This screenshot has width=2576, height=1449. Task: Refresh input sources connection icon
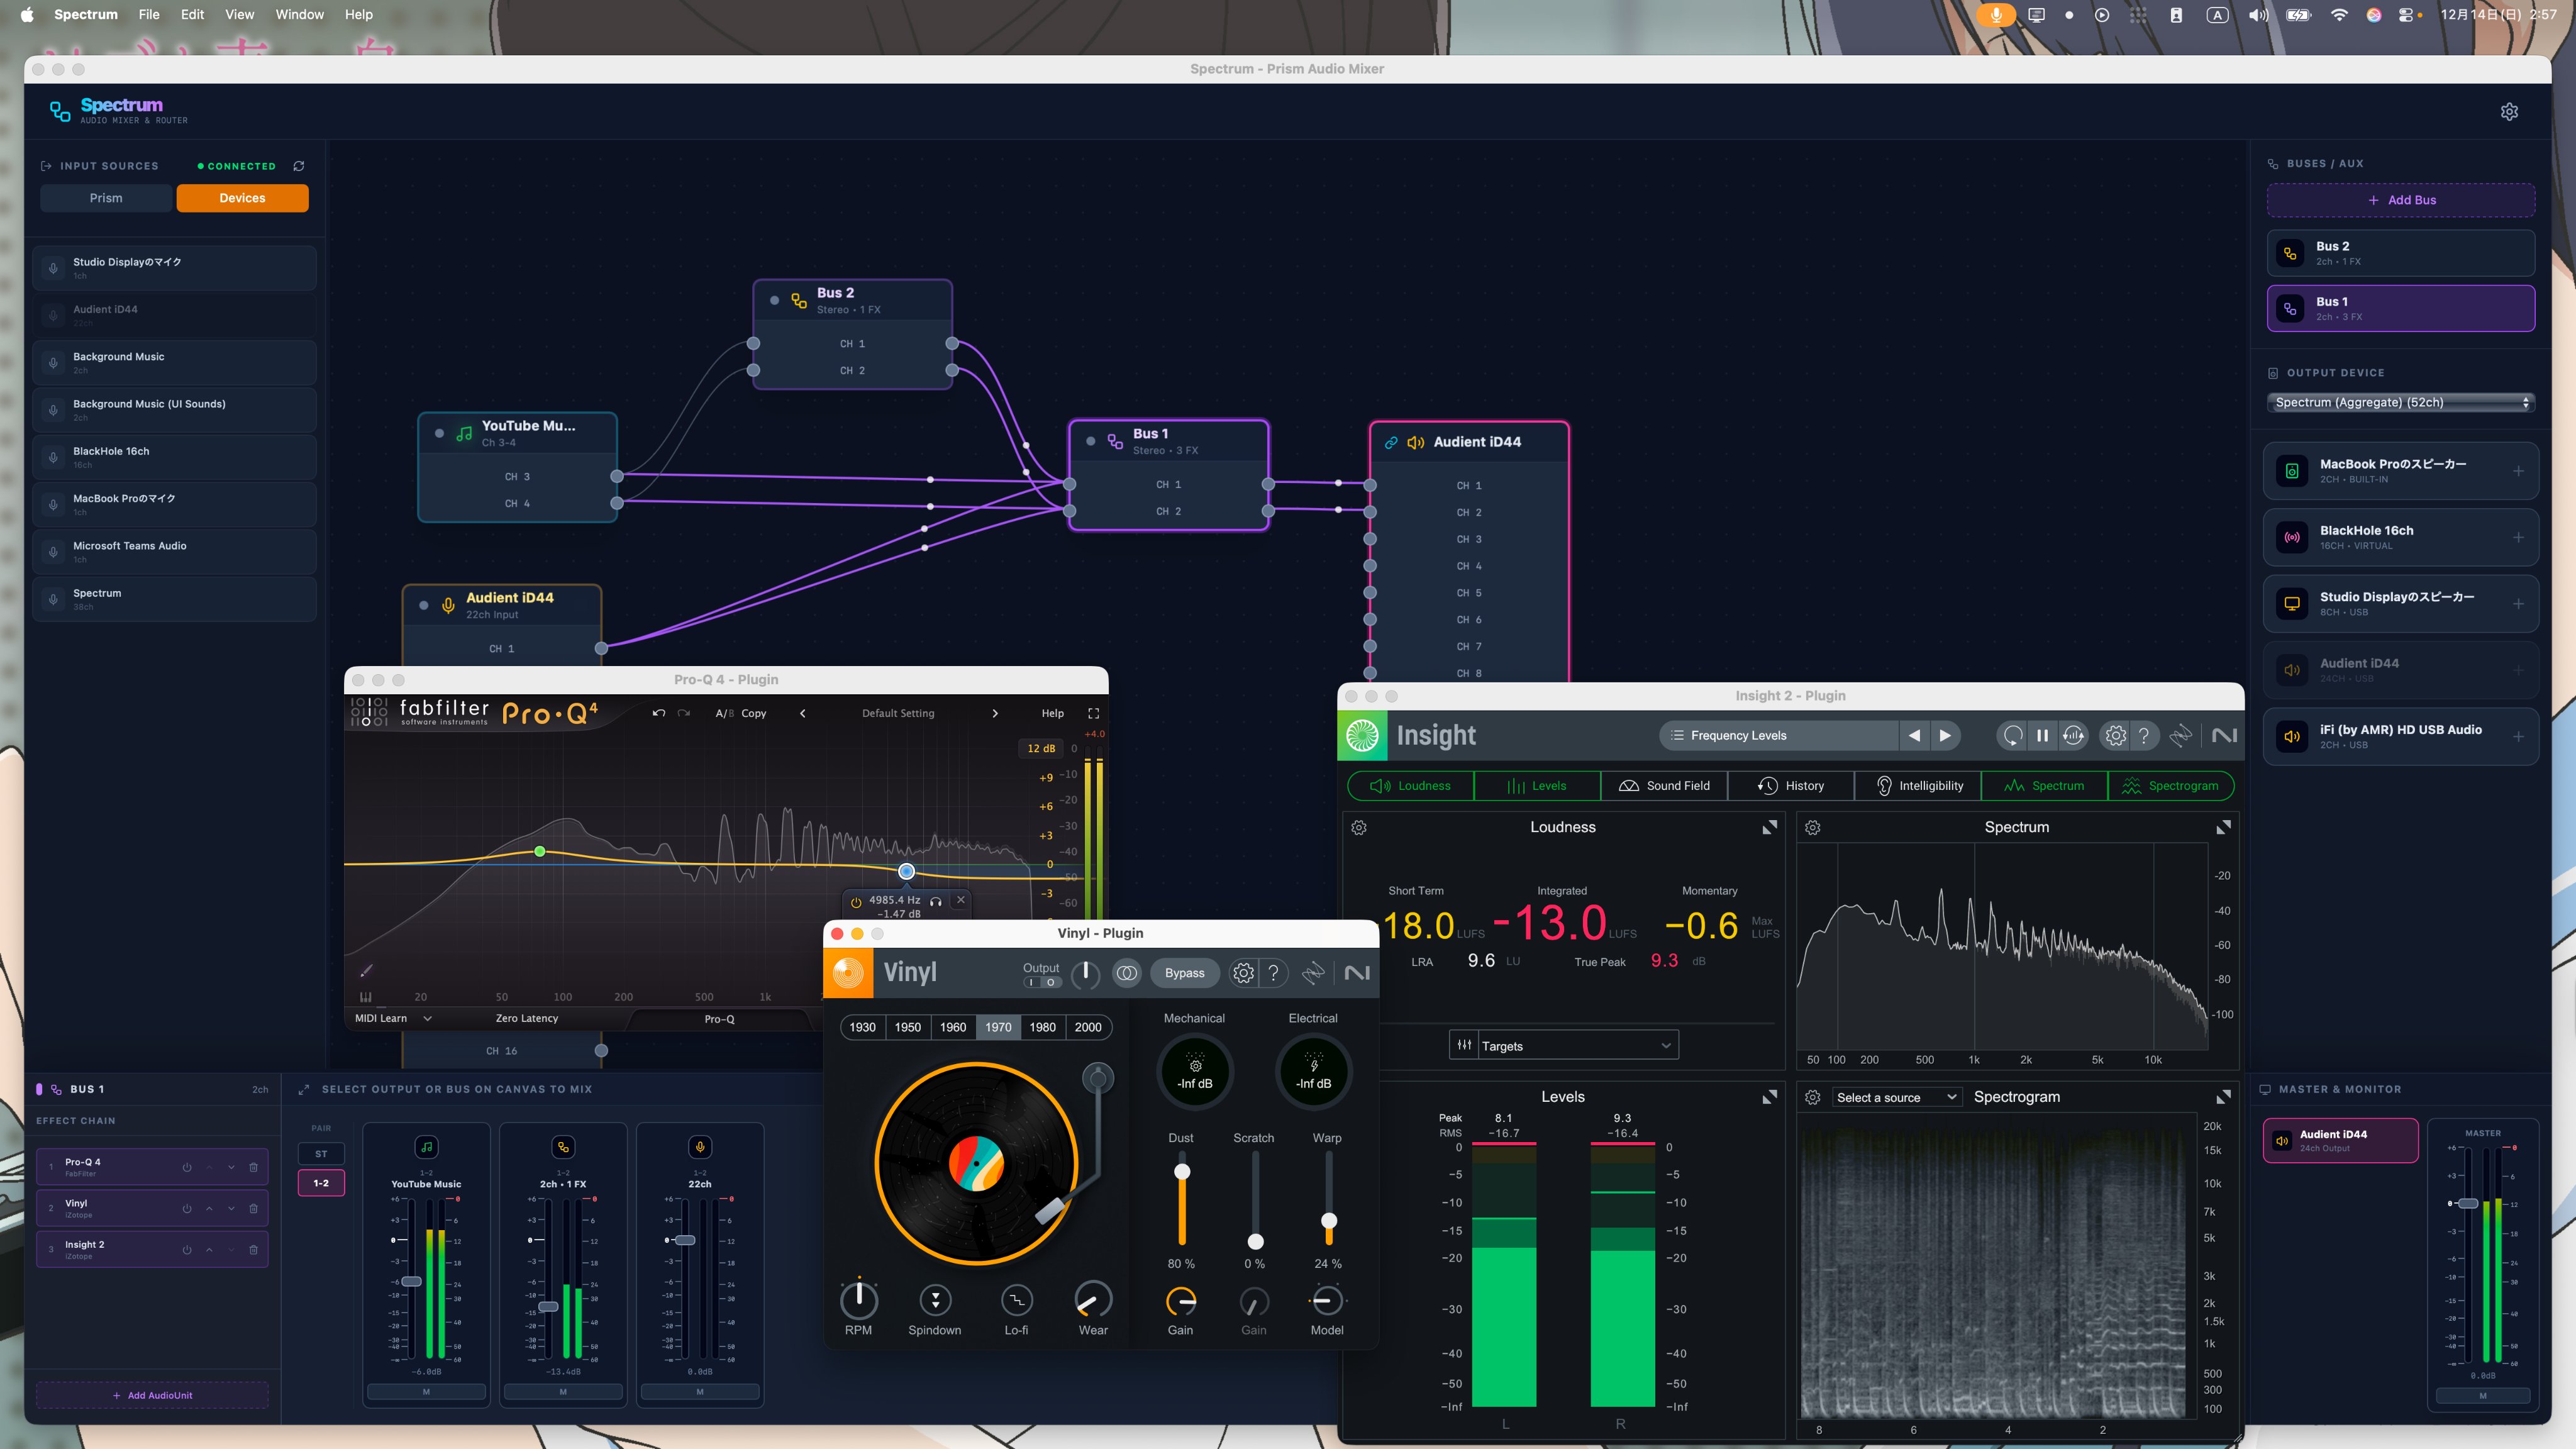pos(298,166)
